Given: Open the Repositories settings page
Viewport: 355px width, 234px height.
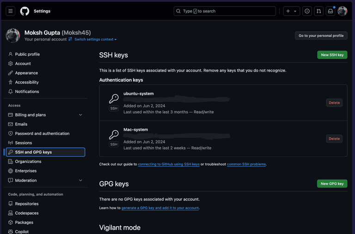Looking at the screenshot, I should [x=27, y=204].
